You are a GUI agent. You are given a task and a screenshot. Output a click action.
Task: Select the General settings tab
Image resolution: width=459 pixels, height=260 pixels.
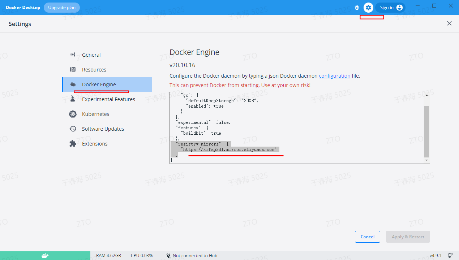pos(107,55)
